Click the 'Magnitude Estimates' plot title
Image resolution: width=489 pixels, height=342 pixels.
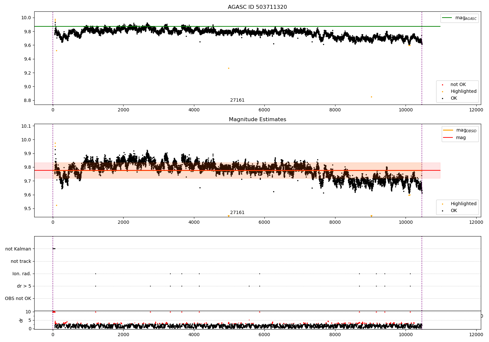257,120
